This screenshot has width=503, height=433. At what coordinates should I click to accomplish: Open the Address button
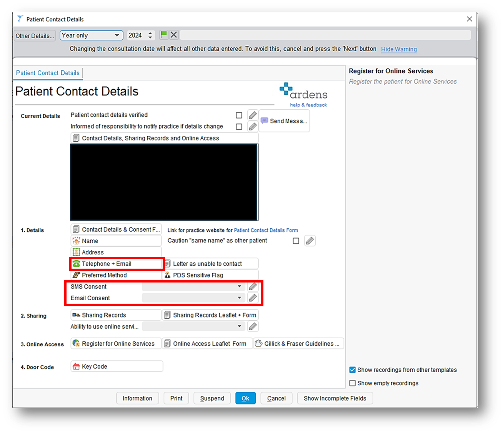(116, 252)
